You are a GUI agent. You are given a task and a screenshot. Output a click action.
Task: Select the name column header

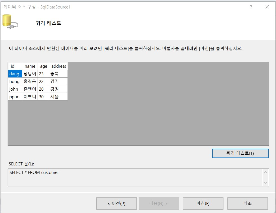tap(30, 66)
